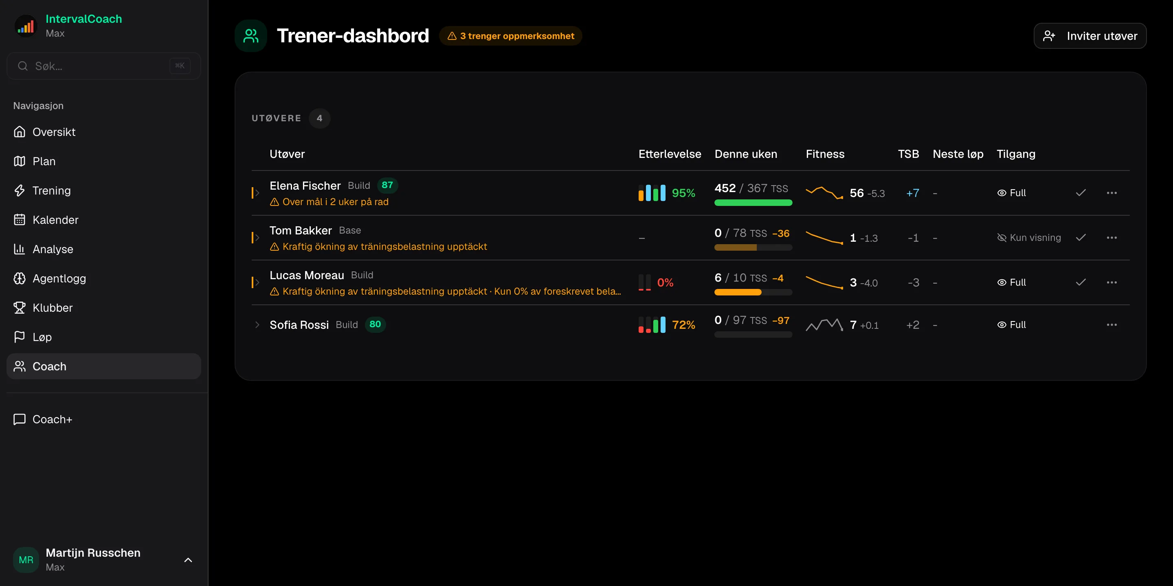Open Trening via the lightning icon
This screenshot has height=586, width=1173.
pyautogui.click(x=19, y=190)
